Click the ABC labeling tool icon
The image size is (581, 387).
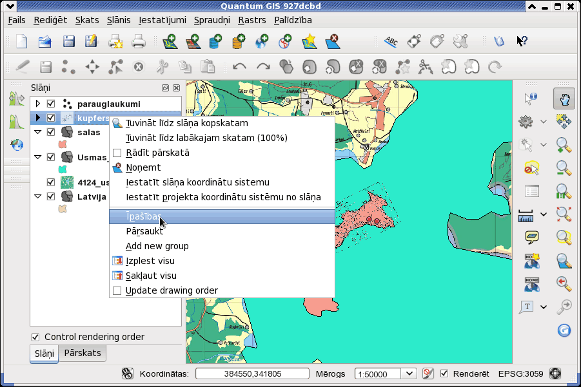click(x=391, y=41)
